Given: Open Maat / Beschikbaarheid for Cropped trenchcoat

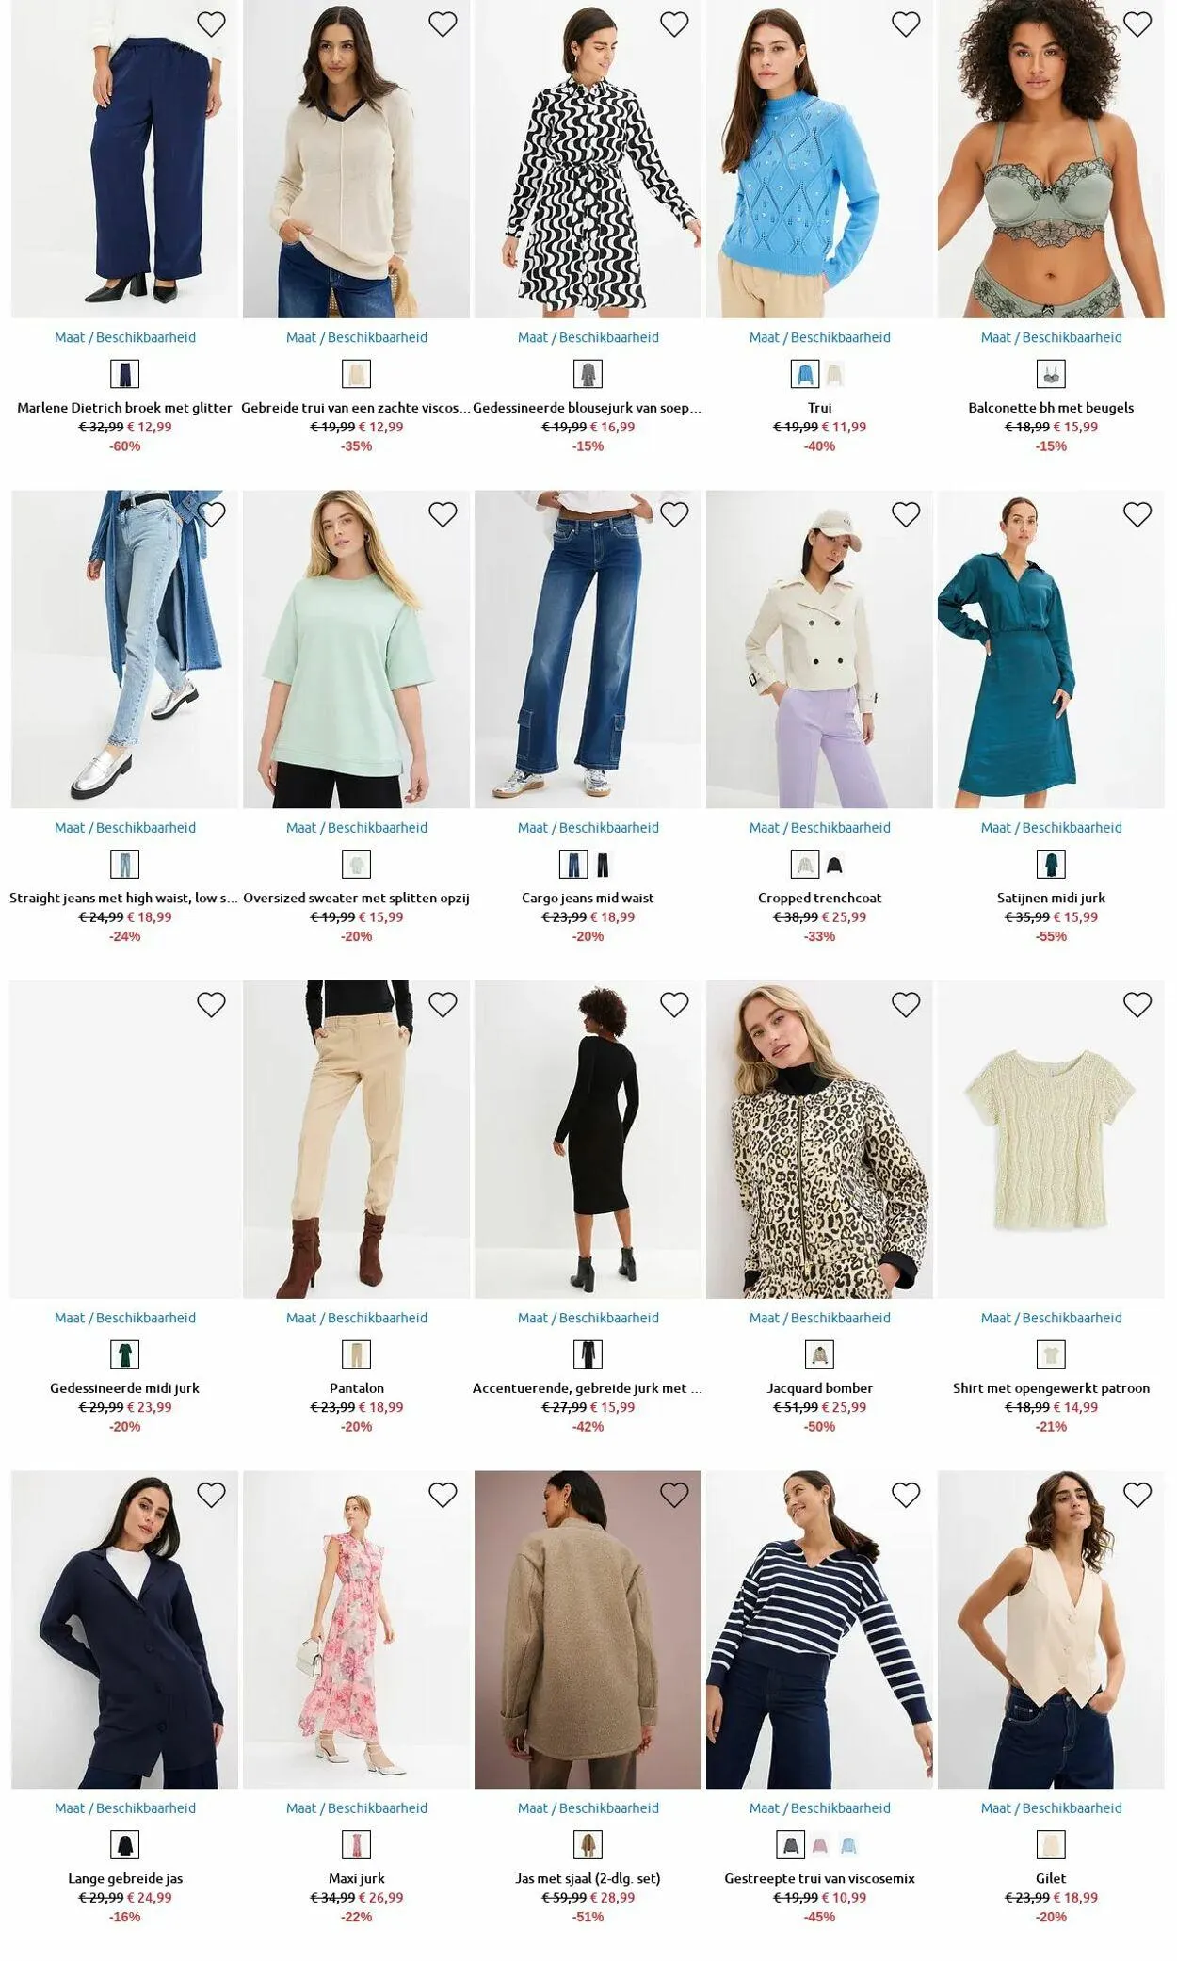Looking at the screenshot, I should [819, 828].
